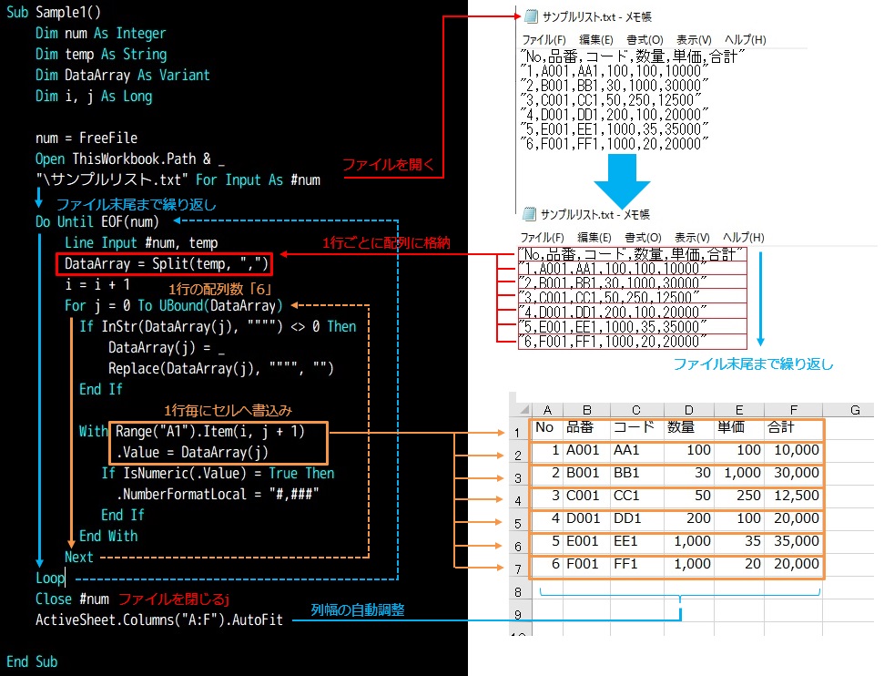
Task: Select column A header in spreadsheet
Action: pos(547,410)
